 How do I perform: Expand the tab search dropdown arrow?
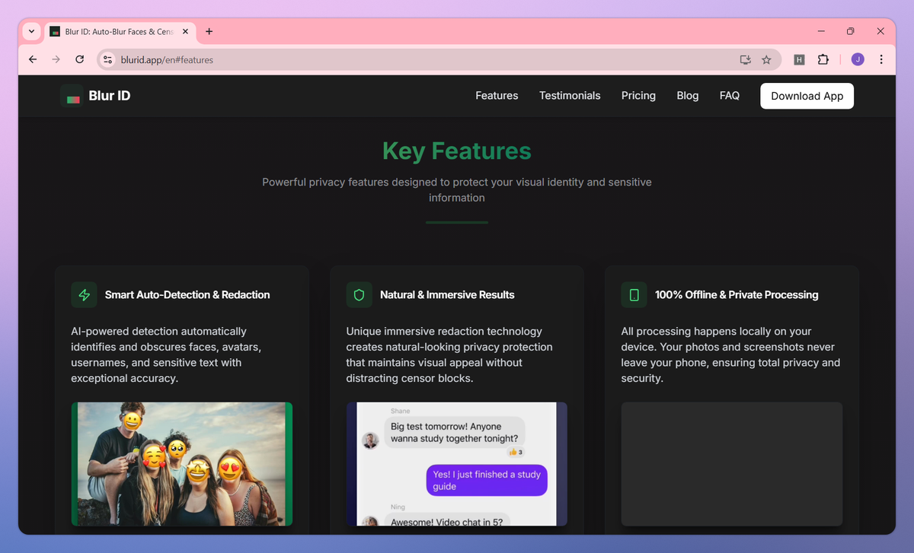[x=31, y=31]
